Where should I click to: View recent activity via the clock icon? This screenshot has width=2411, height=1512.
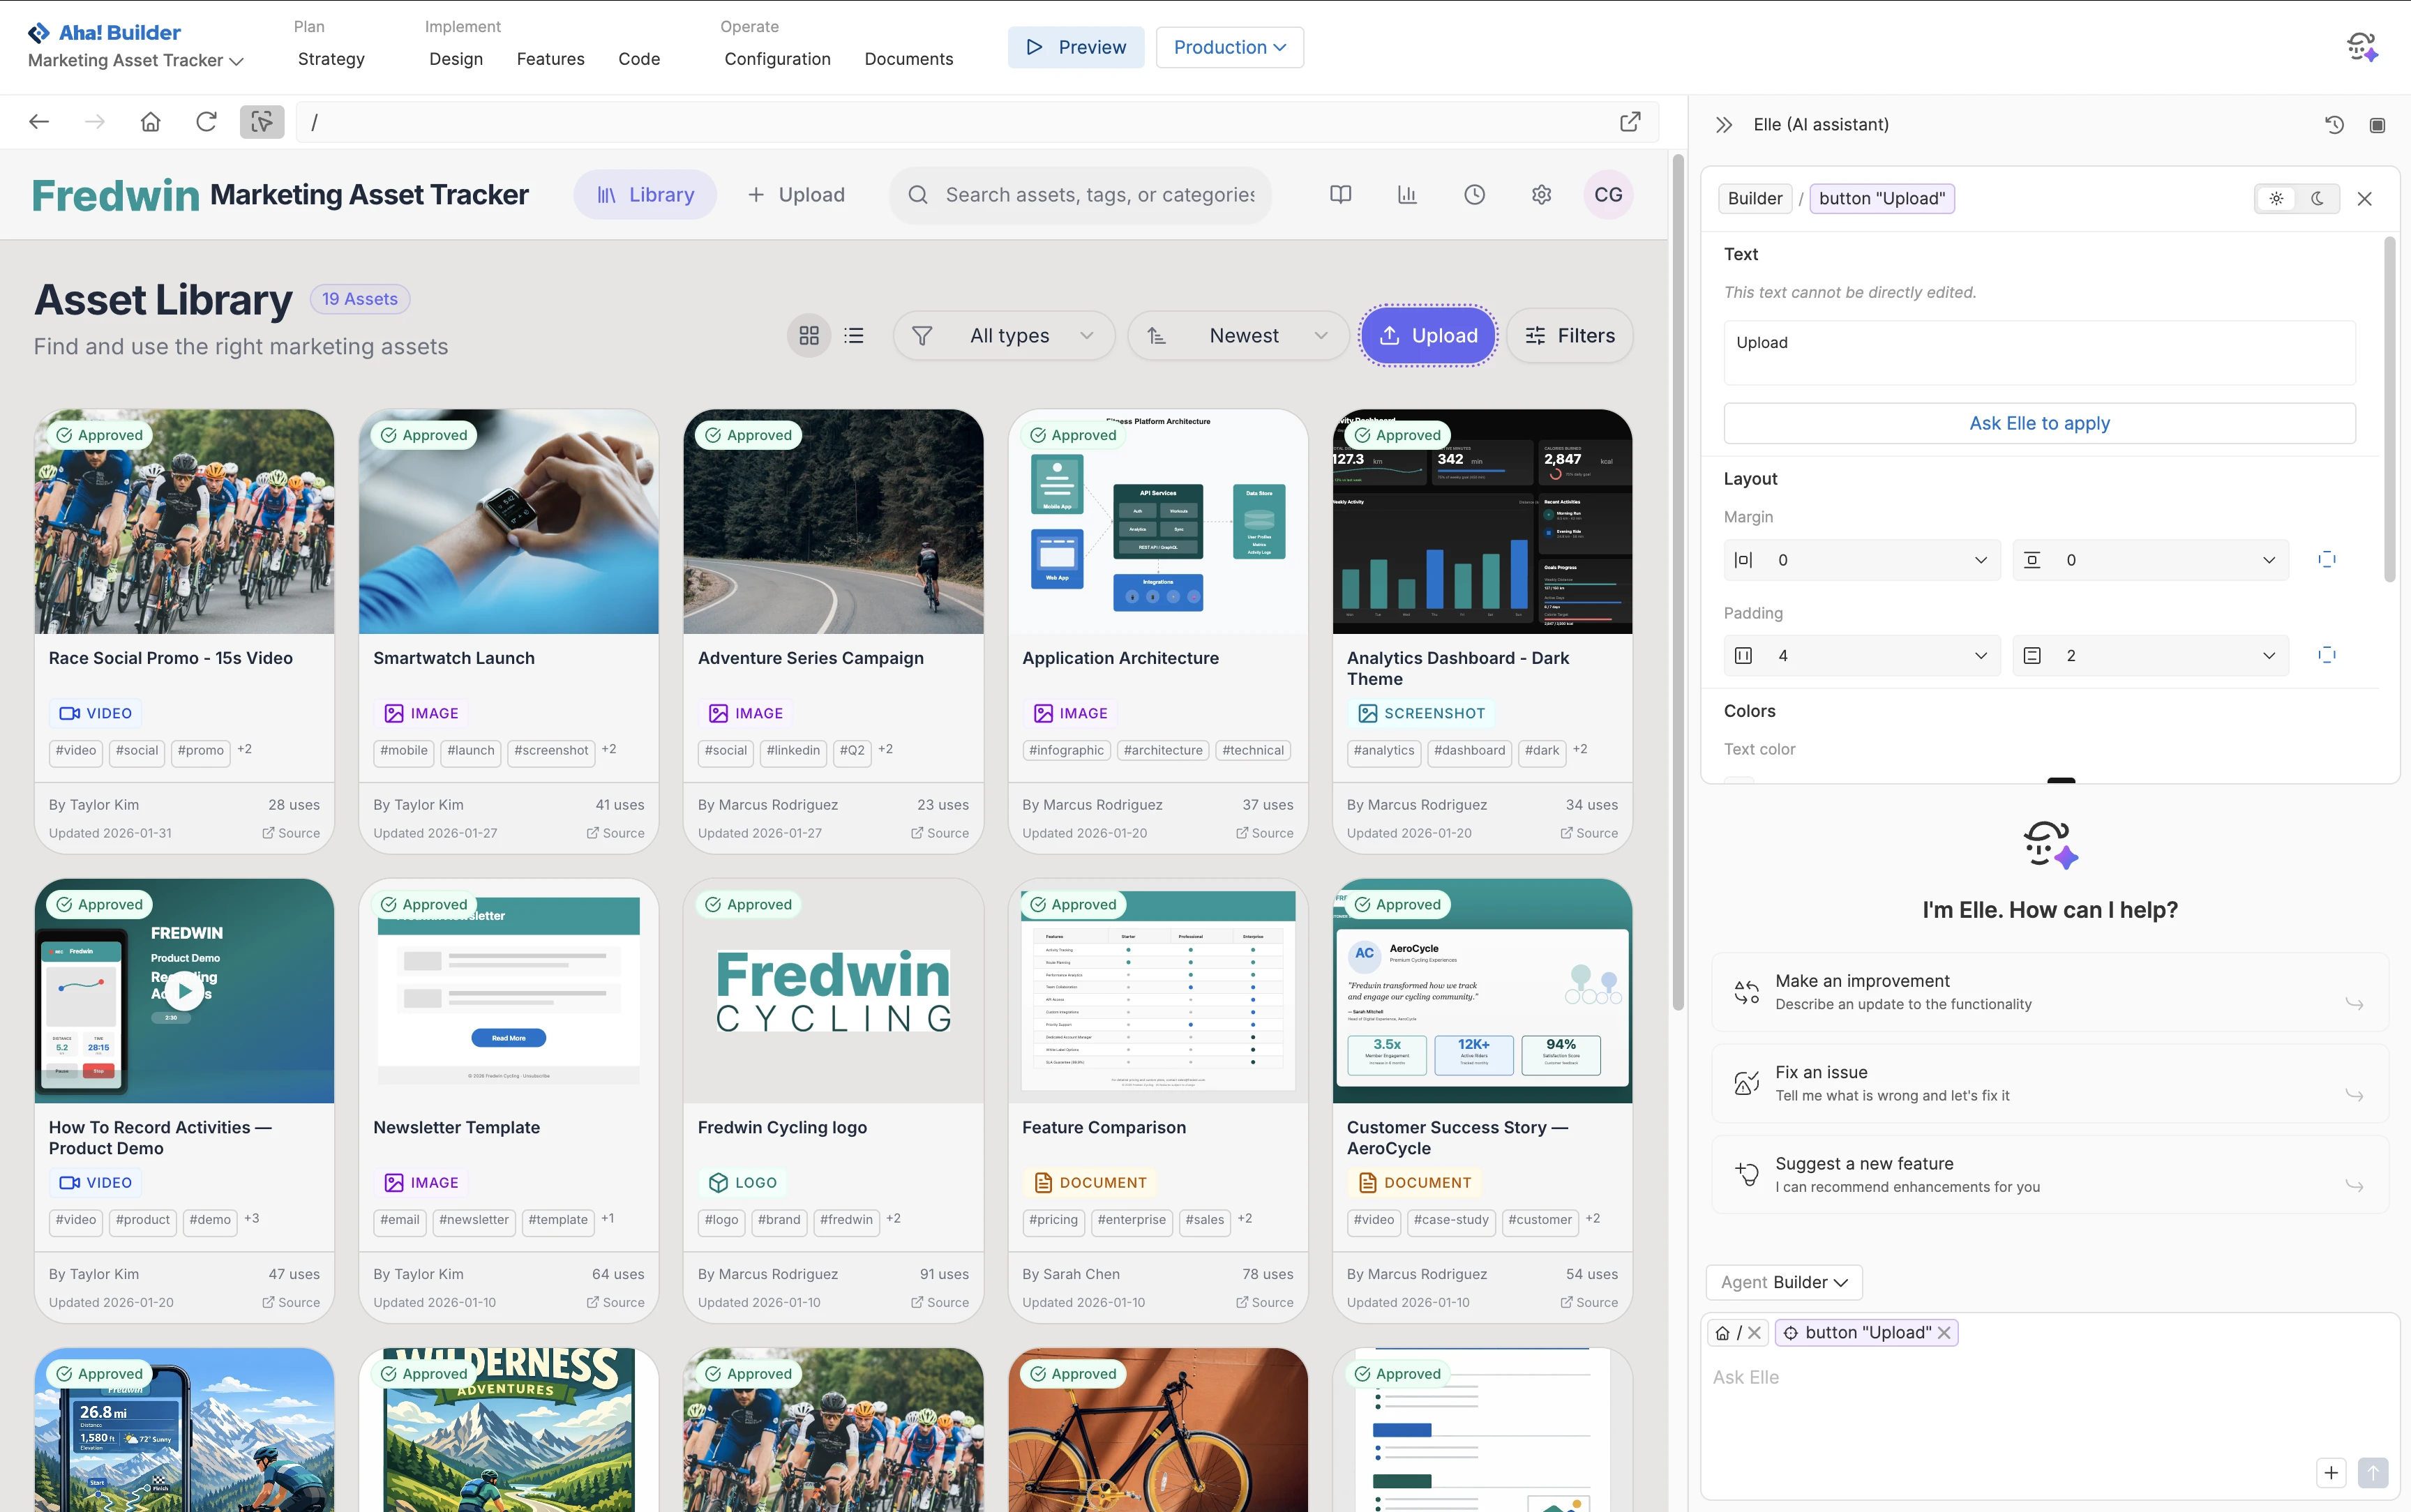[x=1473, y=194]
